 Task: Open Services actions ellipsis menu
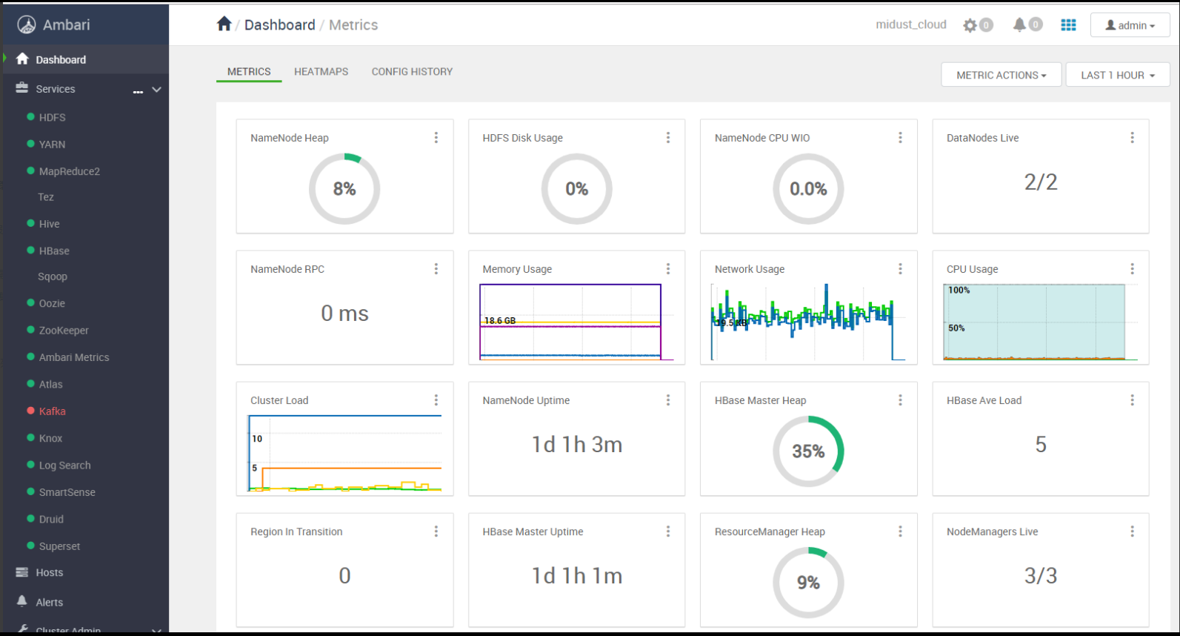(138, 91)
